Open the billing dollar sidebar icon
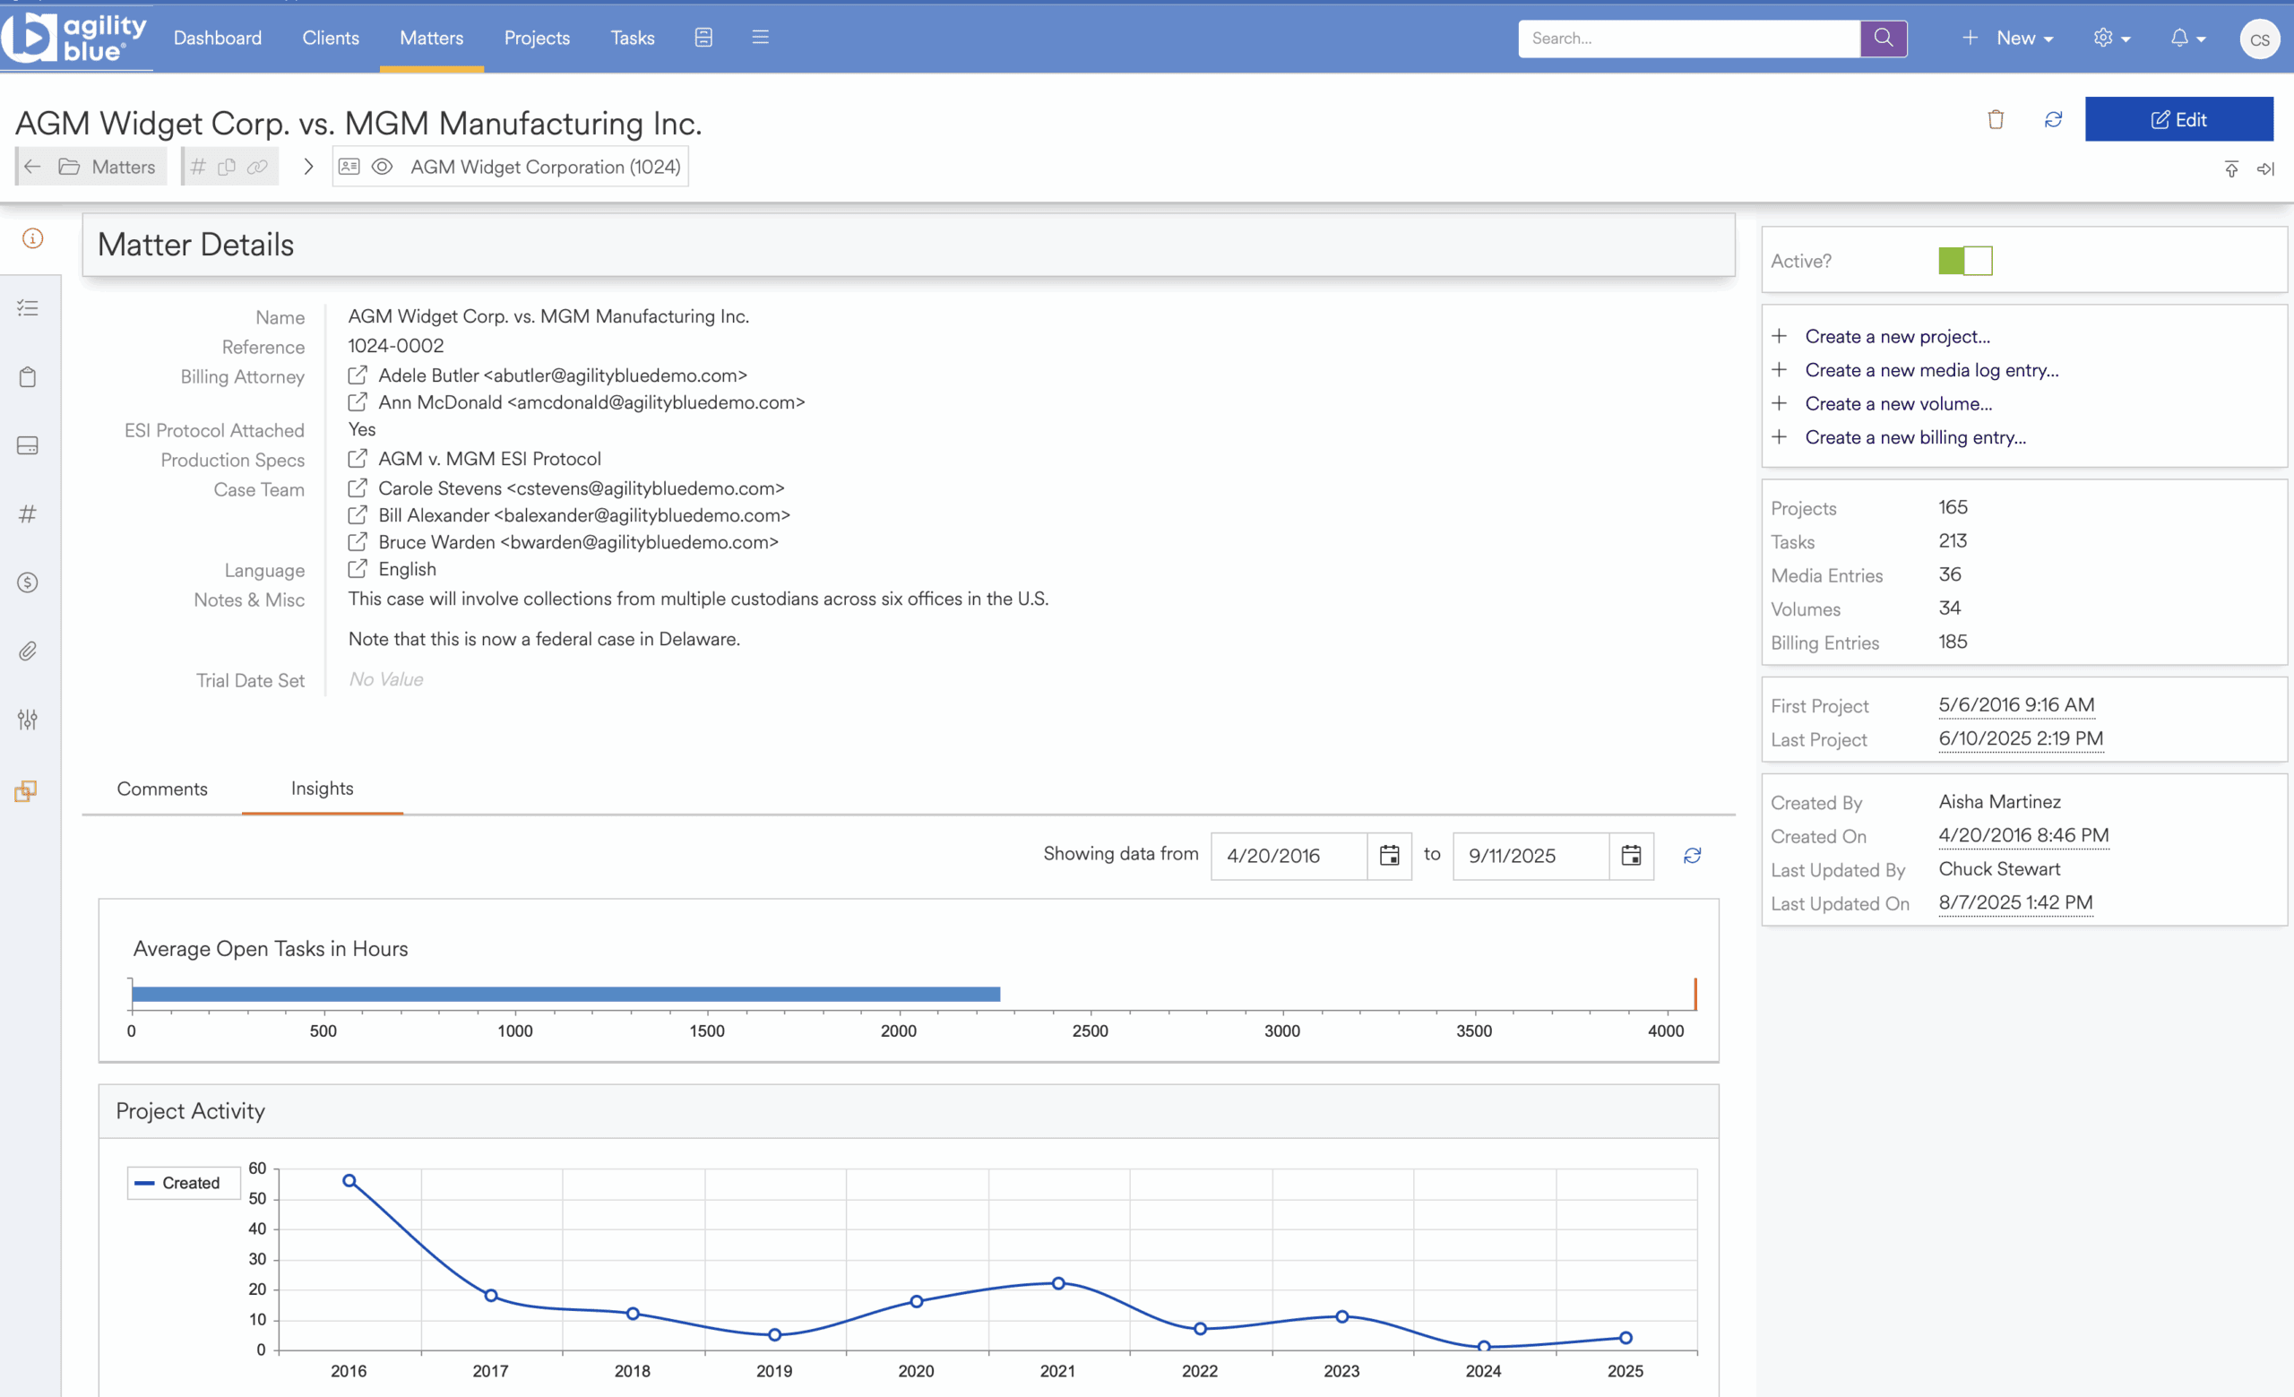 (28, 582)
